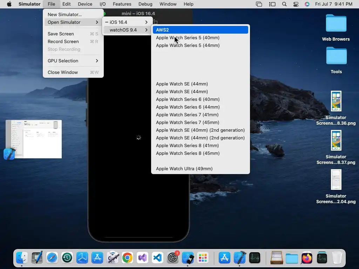Open the Trash in the dock

tap(337, 258)
